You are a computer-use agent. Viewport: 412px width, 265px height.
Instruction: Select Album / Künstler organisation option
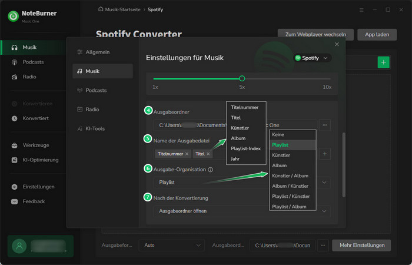point(293,186)
